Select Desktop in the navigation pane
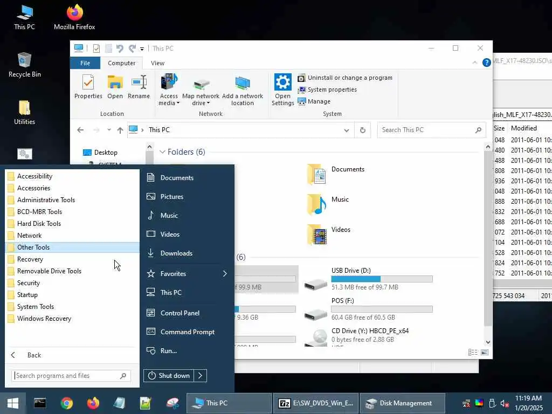Viewport: 552px width, 414px height. click(100, 153)
